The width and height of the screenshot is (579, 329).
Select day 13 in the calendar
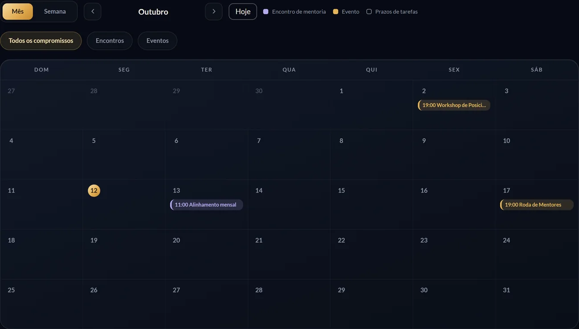click(176, 191)
